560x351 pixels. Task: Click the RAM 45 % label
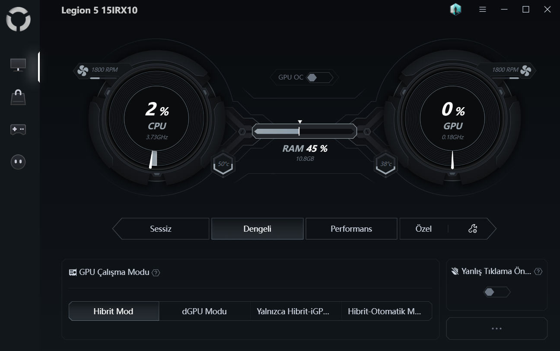(x=305, y=149)
